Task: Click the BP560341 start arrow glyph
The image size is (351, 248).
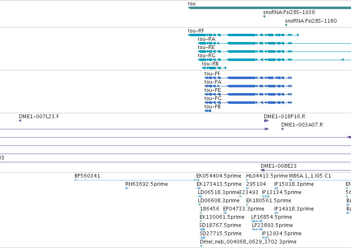Action: pos(75,180)
